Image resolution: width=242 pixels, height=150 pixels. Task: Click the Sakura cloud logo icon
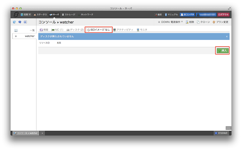(16, 14)
